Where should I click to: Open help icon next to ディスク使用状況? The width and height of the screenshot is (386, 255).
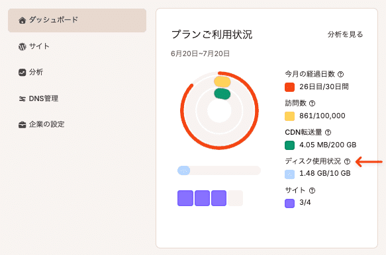click(x=347, y=161)
